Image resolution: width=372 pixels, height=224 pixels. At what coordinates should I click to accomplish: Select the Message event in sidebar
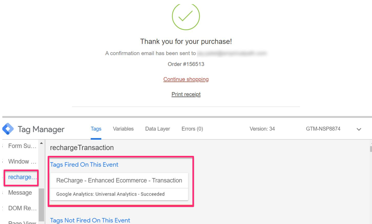(20, 193)
